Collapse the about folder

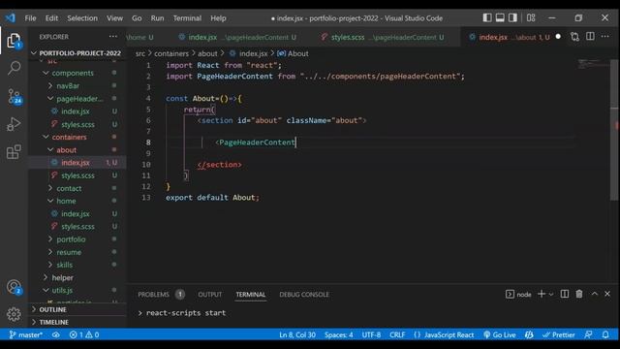coord(66,150)
